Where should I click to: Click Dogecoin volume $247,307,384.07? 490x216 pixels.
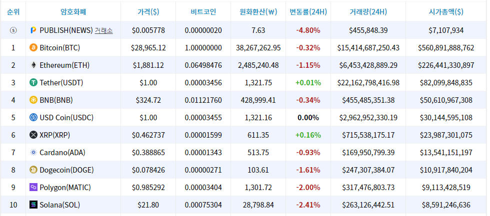(368, 170)
